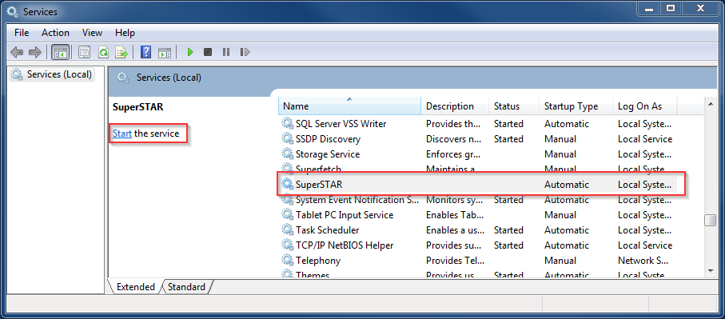Screen dimensions: 725x319
Task: Click the Stop Service square icon
Action: coord(208,52)
